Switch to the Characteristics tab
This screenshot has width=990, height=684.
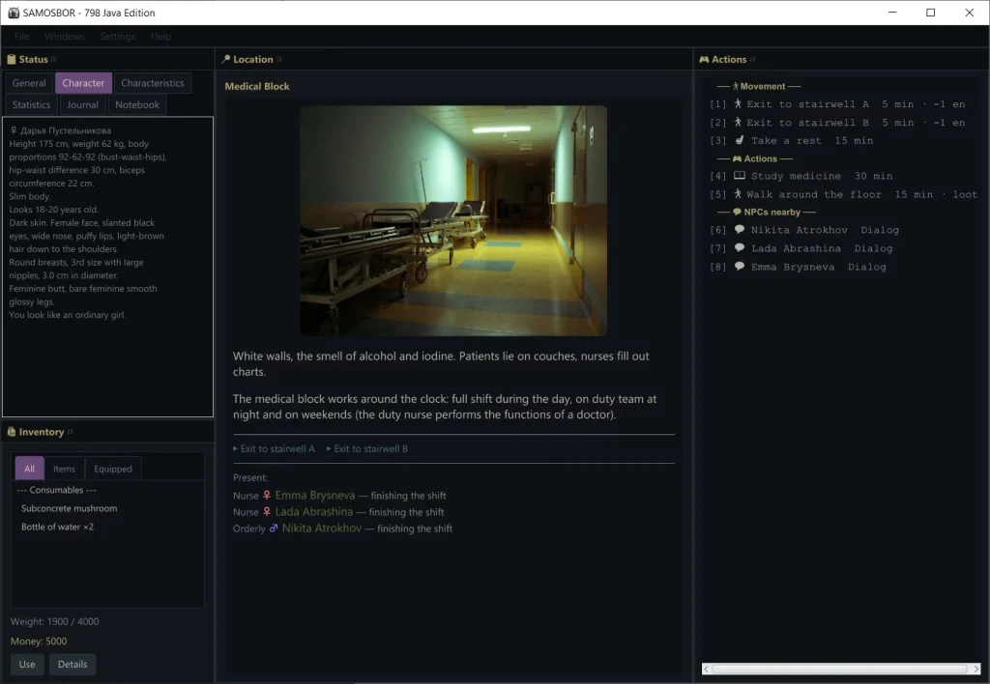pyautogui.click(x=152, y=83)
